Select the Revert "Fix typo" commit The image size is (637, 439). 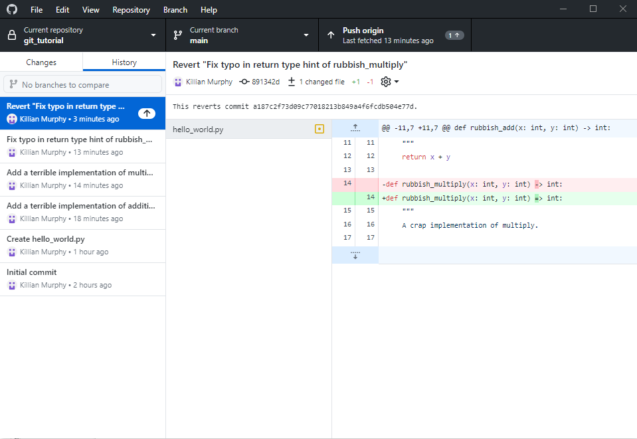coord(82,113)
